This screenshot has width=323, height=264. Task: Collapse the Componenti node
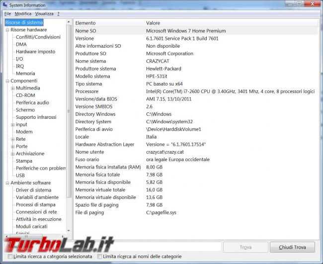[x=7, y=81]
